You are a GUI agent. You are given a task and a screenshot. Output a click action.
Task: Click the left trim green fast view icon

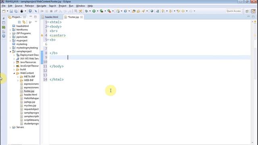coord(4,27)
